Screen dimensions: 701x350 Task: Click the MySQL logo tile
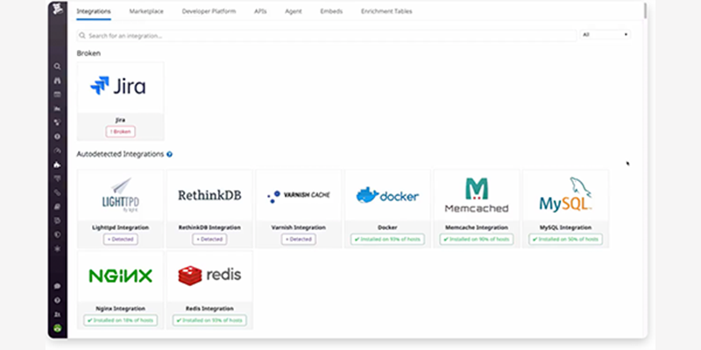point(565,195)
